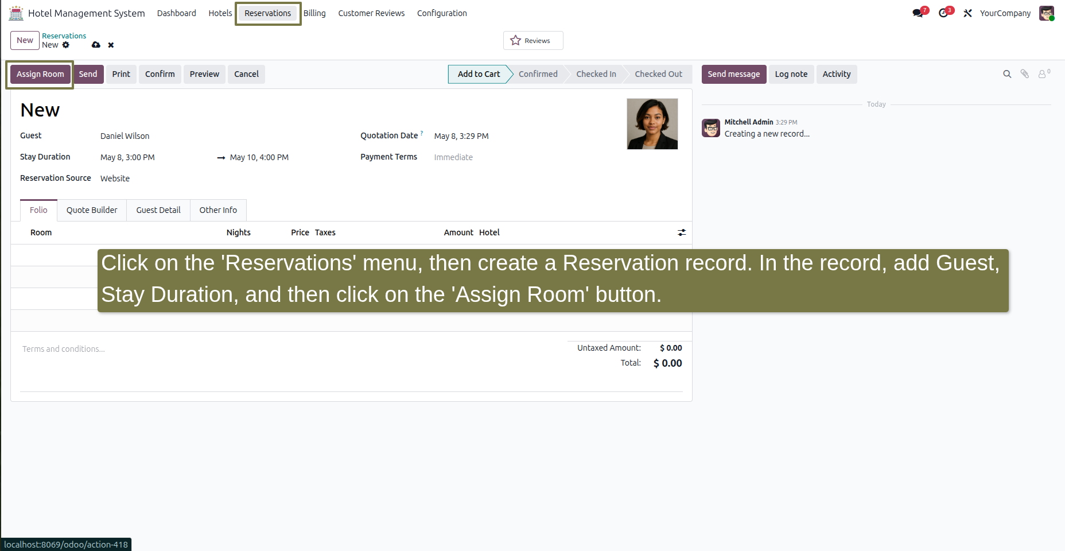Click the Activity button

(x=837, y=74)
